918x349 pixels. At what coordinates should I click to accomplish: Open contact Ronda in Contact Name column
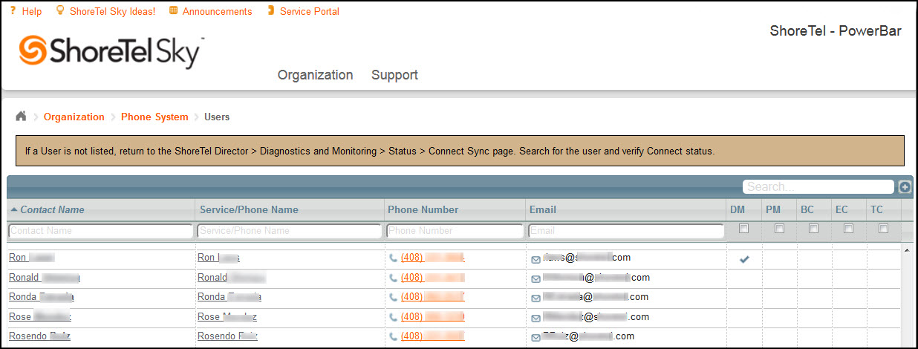[42, 296]
